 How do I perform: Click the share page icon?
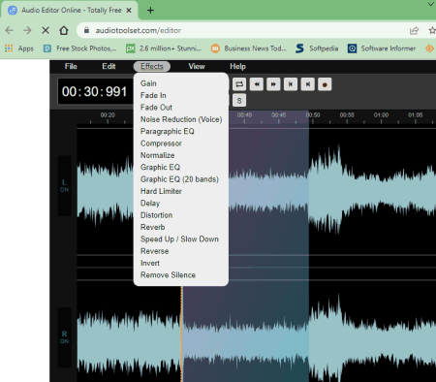pos(414,30)
